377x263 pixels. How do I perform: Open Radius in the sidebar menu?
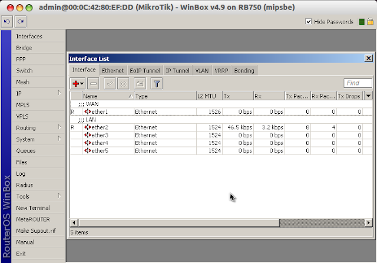pos(38,185)
